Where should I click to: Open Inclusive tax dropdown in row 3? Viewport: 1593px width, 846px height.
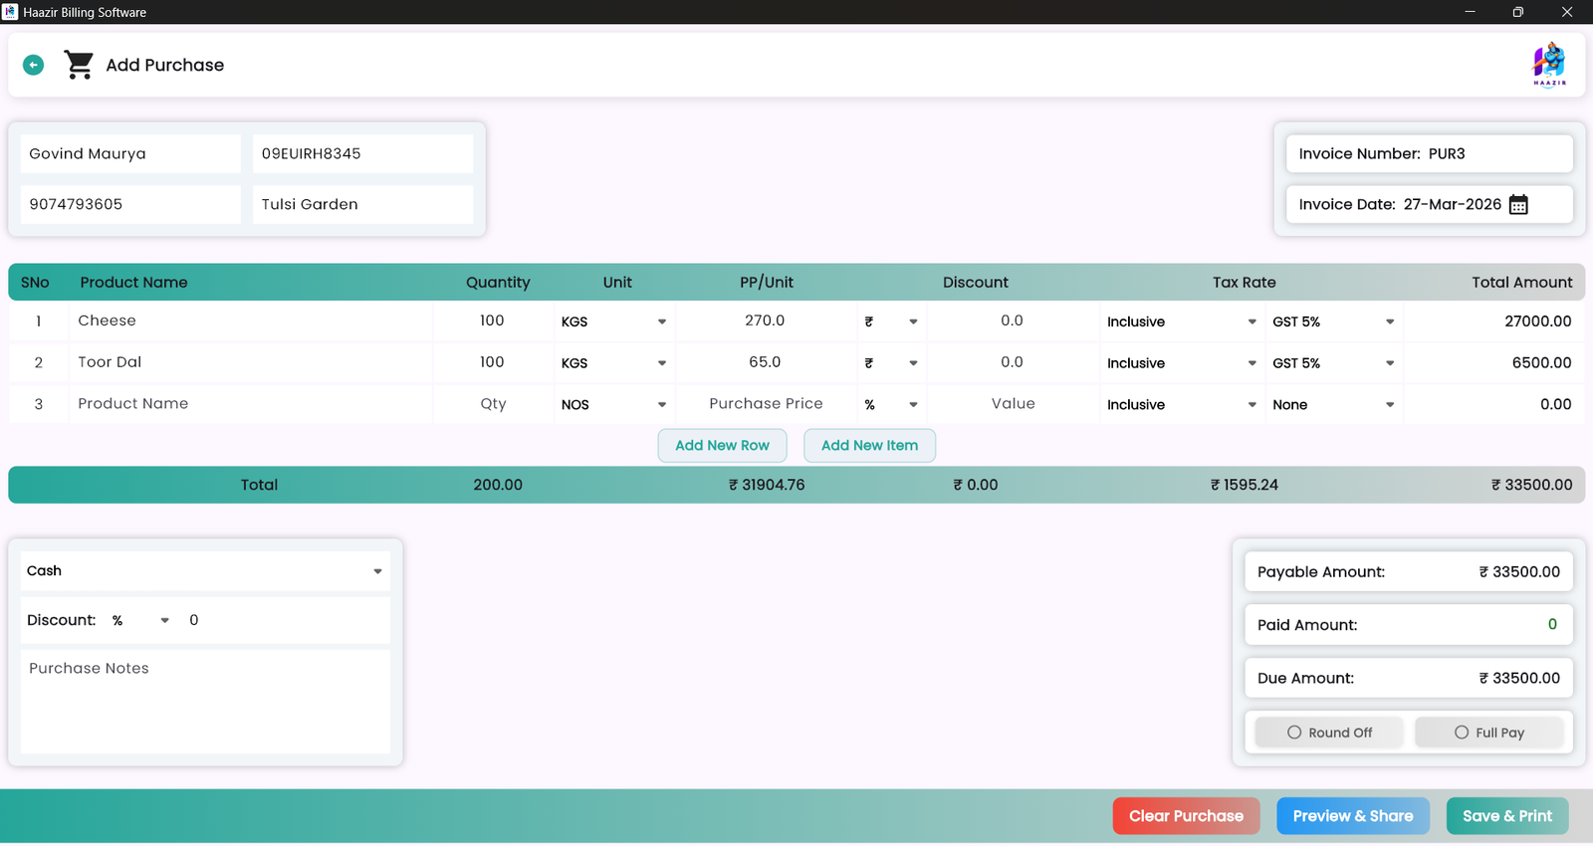pos(1182,404)
